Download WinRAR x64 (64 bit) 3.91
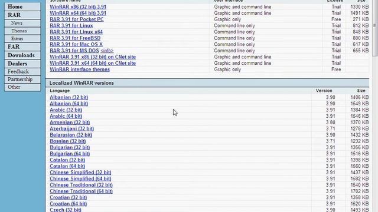The height and width of the screenshot is (212, 378). pyautogui.click(x=78, y=13)
